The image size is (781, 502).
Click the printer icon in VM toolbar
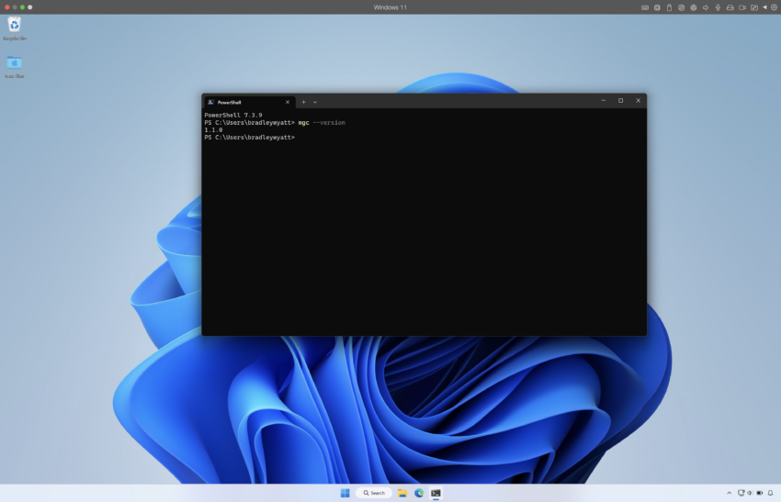[x=730, y=7]
